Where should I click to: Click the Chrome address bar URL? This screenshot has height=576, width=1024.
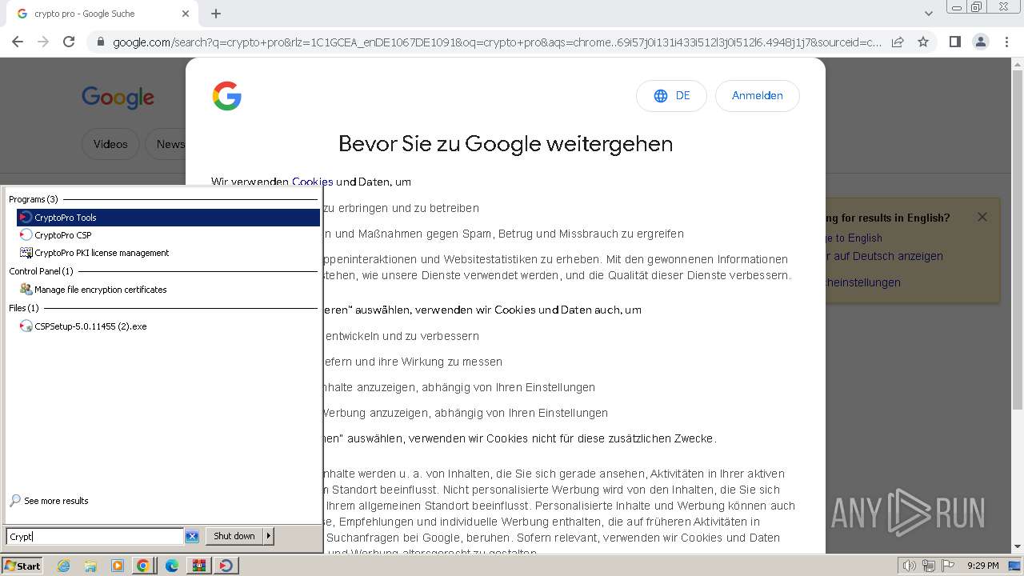point(497,42)
